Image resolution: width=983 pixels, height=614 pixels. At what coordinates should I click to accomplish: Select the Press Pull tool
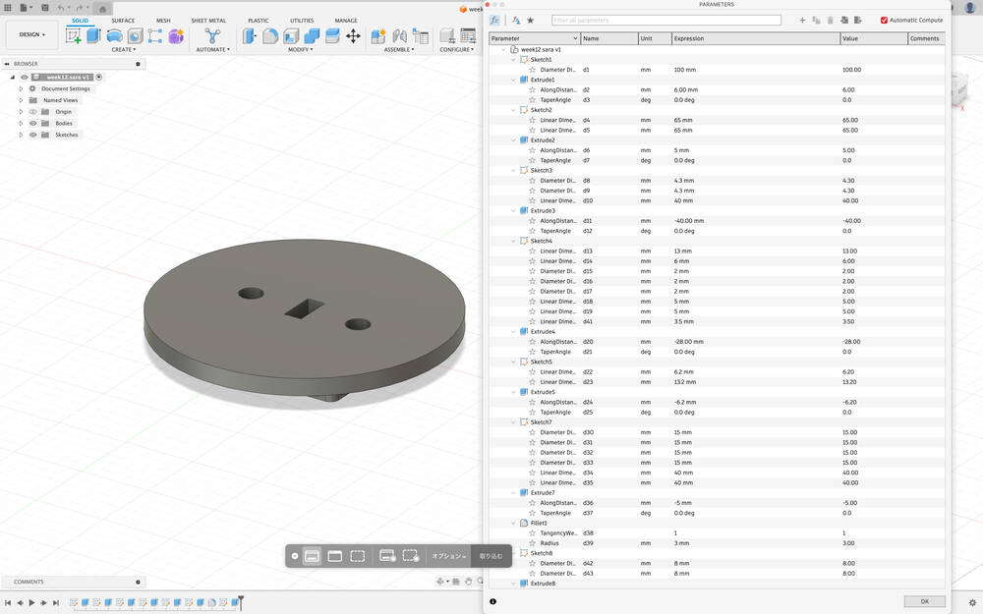250,35
